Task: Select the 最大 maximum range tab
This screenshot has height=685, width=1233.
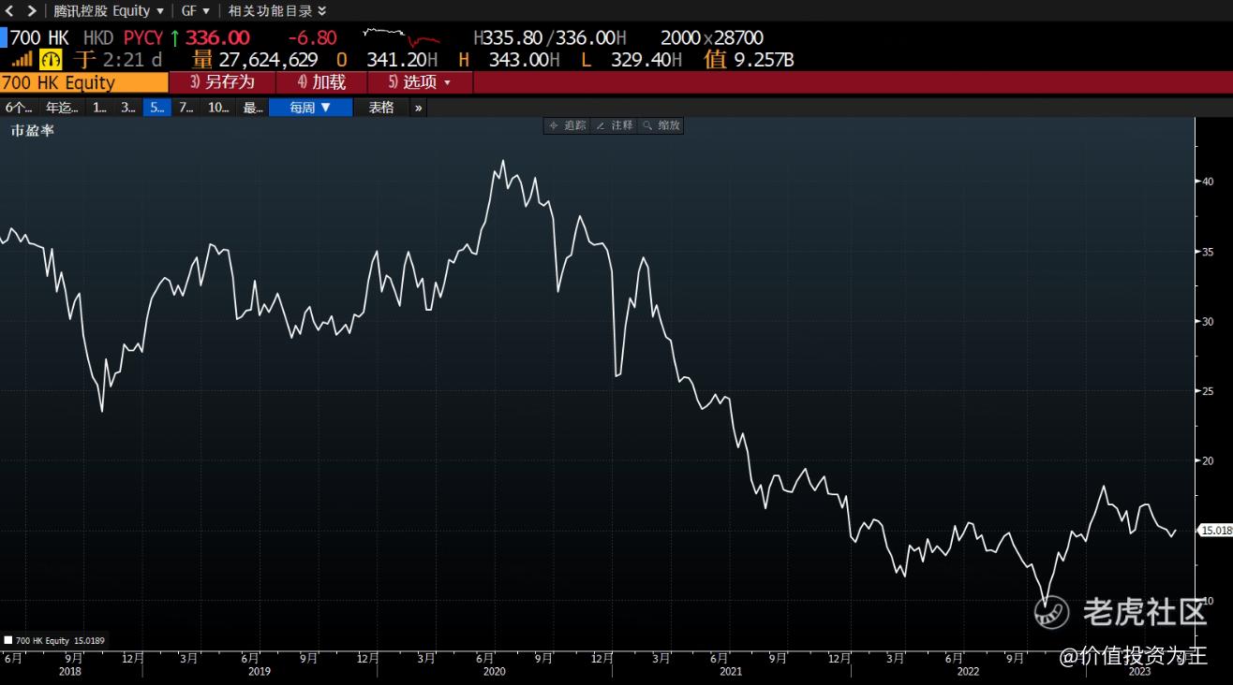Action: point(253,108)
